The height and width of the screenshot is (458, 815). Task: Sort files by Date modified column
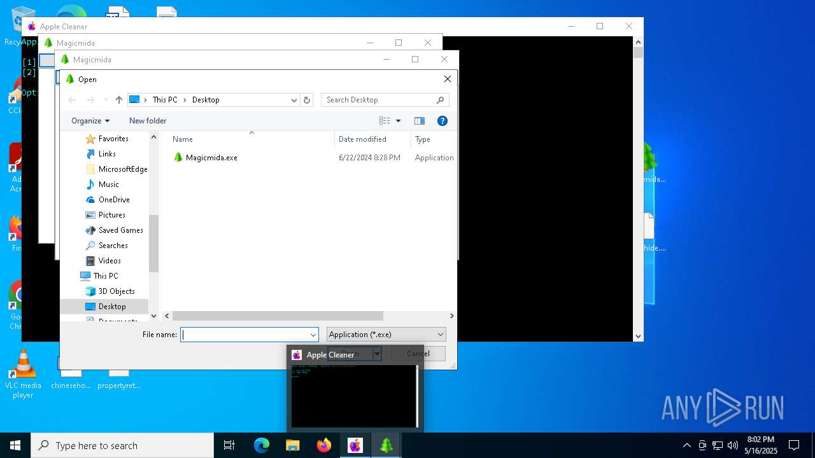point(372,139)
